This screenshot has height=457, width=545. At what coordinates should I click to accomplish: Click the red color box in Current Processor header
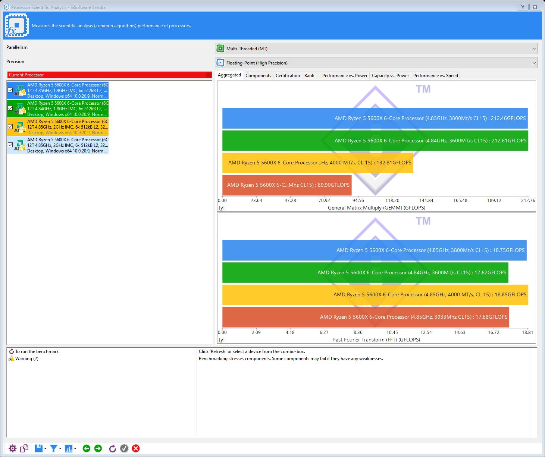209,75
